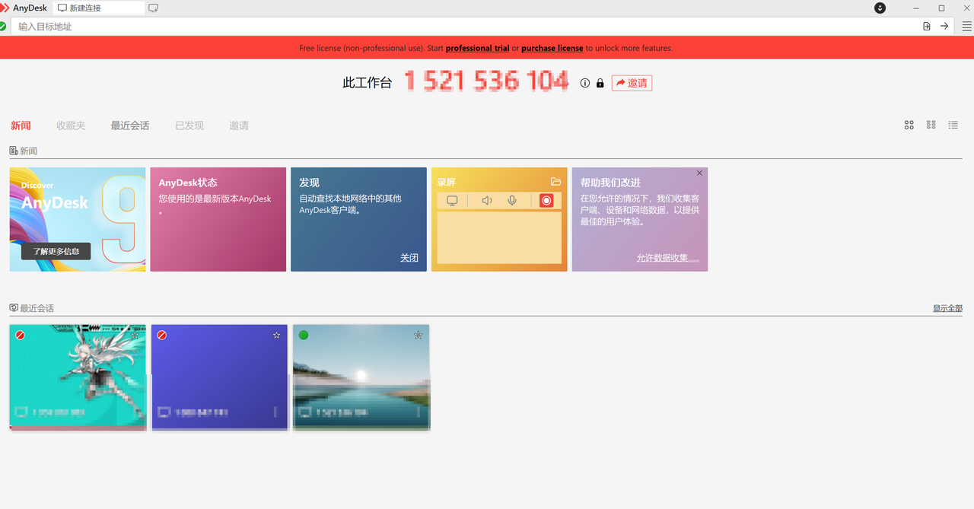
Task: Toggle favorite star on anime character session
Action: point(135,335)
